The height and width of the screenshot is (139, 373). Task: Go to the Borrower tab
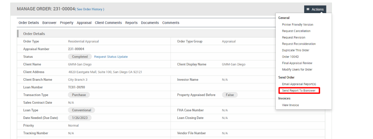(50, 23)
